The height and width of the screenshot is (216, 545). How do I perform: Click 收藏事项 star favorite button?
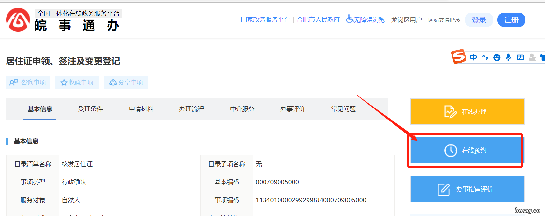click(77, 83)
